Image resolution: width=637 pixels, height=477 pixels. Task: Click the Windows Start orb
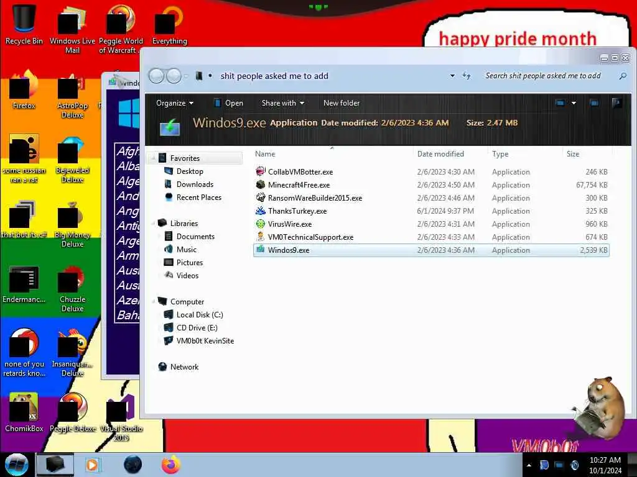click(17, 465)
